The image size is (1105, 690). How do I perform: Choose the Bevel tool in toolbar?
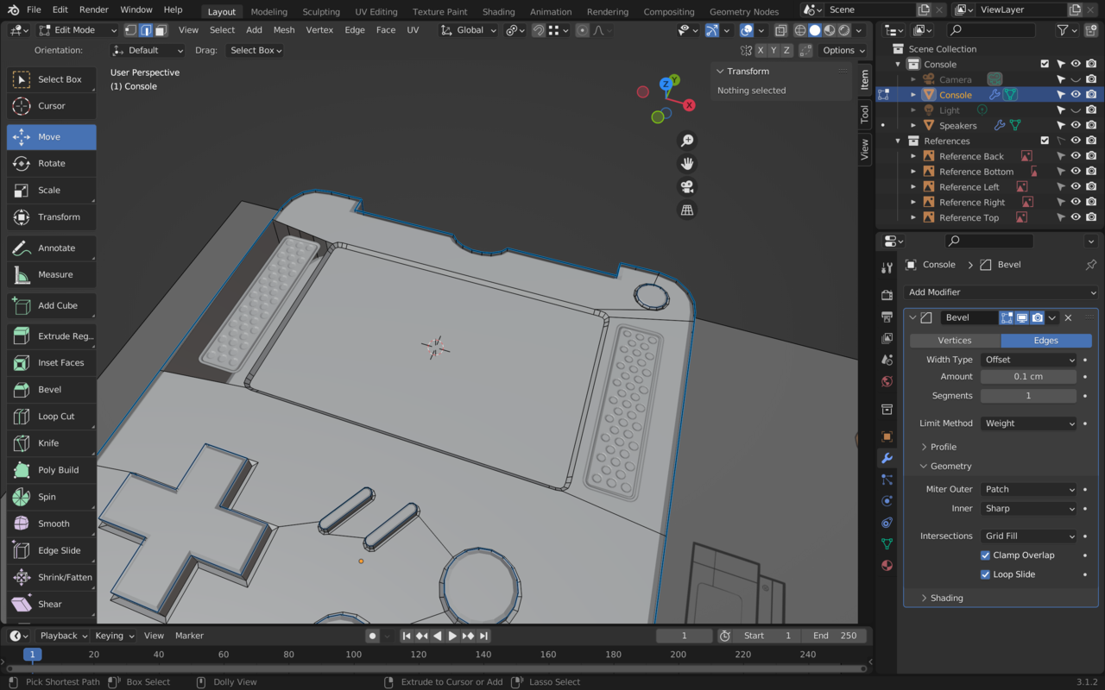[51, 390]
